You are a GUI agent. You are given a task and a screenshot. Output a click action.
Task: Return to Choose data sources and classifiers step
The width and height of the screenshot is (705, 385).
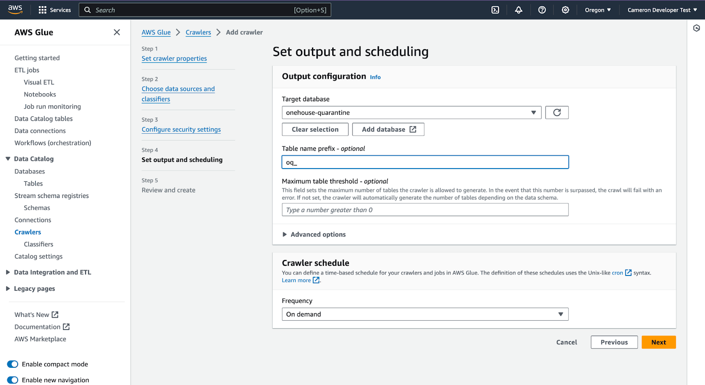click(178, 94)
